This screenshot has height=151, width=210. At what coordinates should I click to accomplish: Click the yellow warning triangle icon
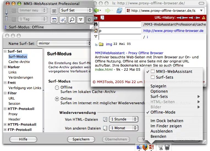204,18
